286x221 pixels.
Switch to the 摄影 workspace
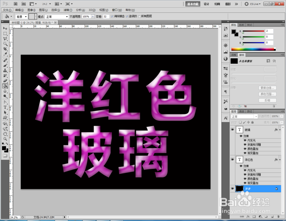tap(228, 4)
